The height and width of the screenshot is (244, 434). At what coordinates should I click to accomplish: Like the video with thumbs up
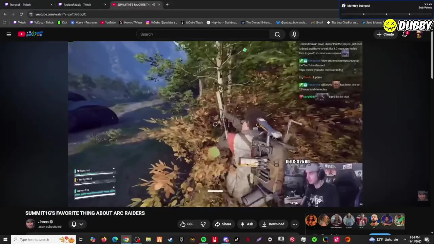pyautogui.click(x=187, y=224)
